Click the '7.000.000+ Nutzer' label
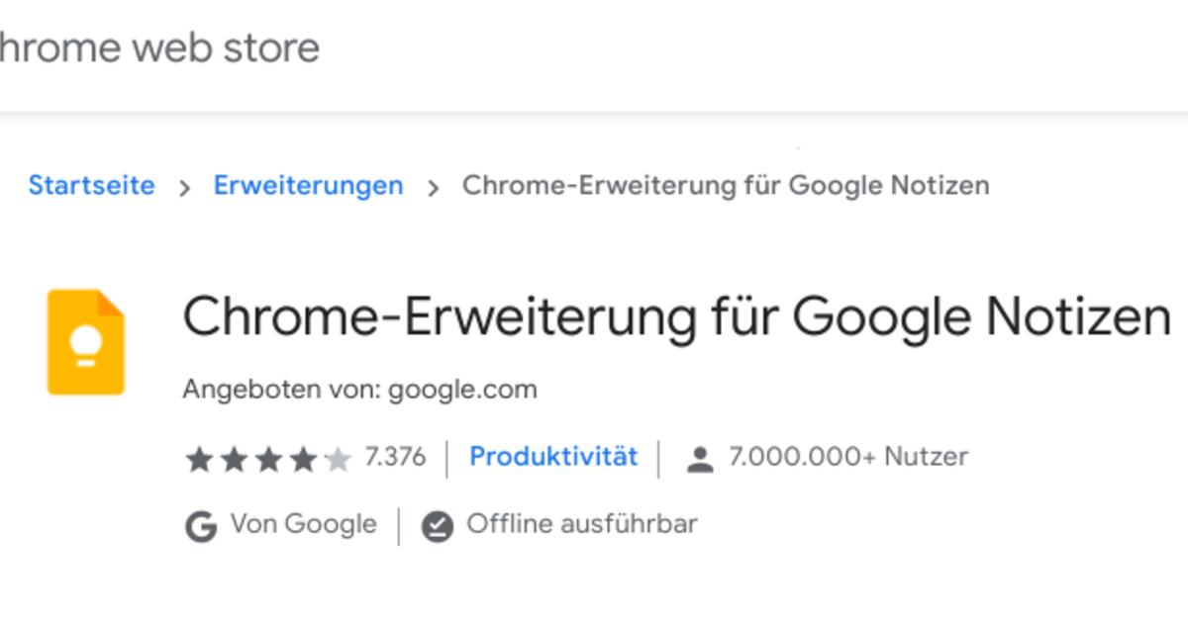Screen dimensions: 1188x621 click(x=846, y=457)
